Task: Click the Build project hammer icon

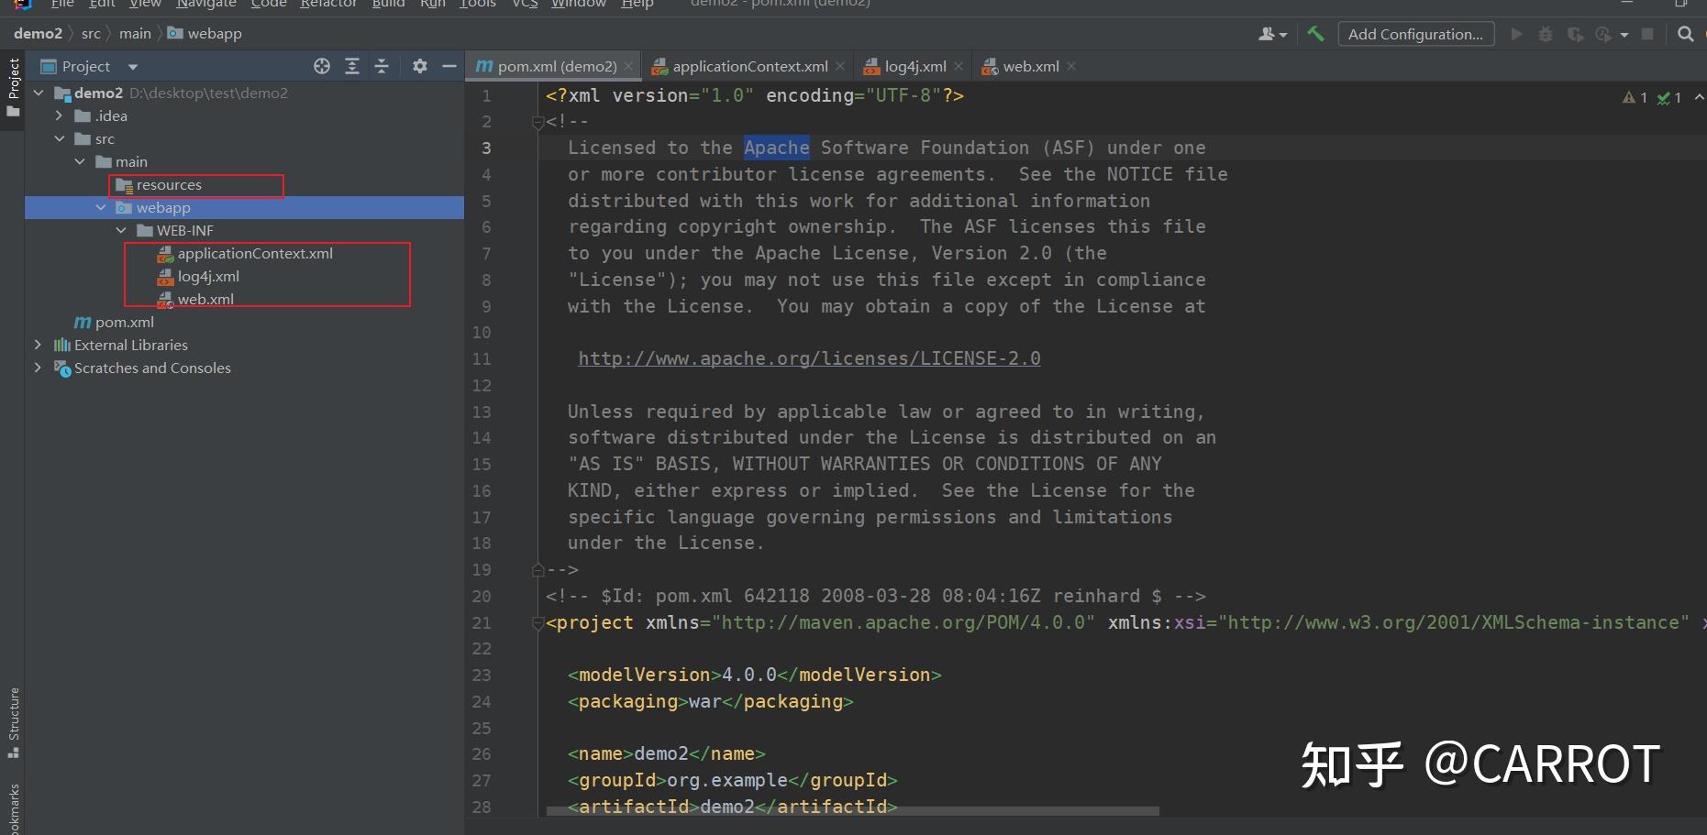Action: point(1315,34)
